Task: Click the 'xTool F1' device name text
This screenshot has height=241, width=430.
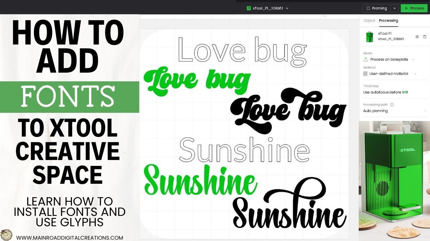Action: [385, 33]
